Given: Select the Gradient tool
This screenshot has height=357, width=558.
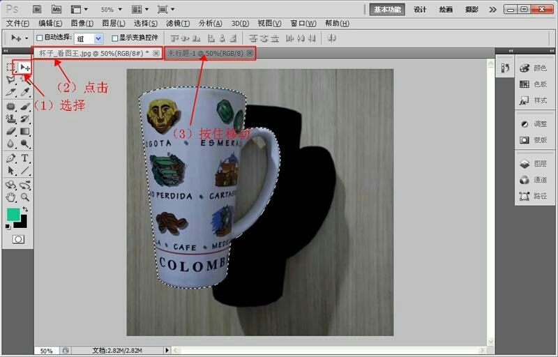Looking at the screenshot, I should tap(24, 131).
